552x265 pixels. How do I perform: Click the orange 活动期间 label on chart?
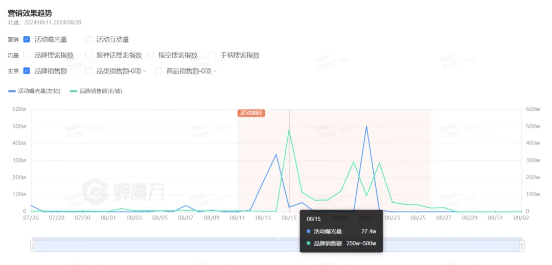tap(251, 113)
